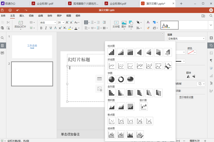Image resolution: width=214 pixels, height=142 pixels.
Task: Click the 显示高级设置 link
Action: coord(186,97)
